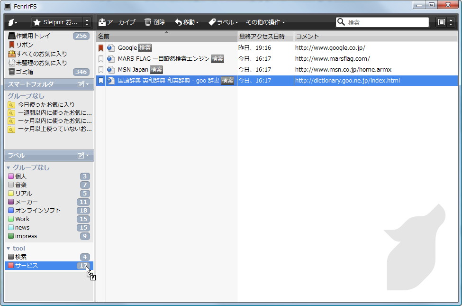Toggle the ribbon flag on Google row
Image resolution: width=462 pixels, height=306 pixels.
[x=101, y=48]
